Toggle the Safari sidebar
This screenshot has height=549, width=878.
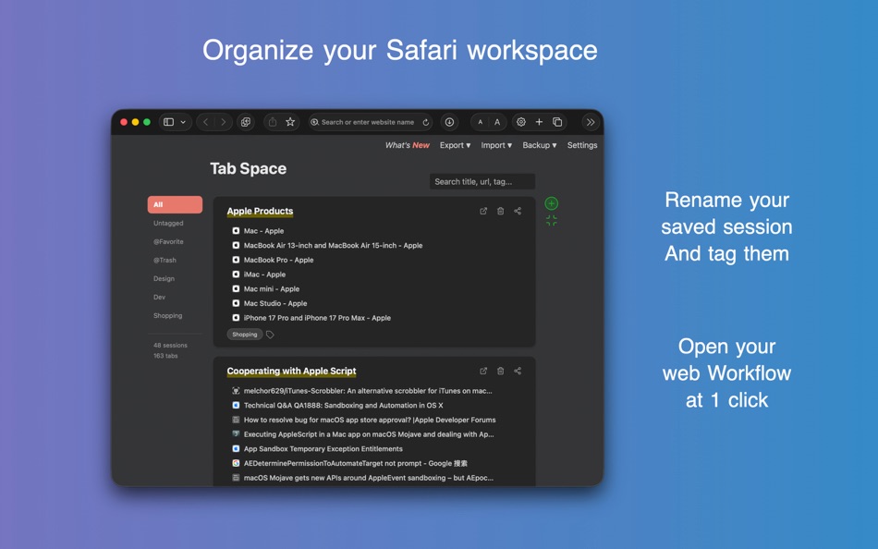(x=168, y=121)
